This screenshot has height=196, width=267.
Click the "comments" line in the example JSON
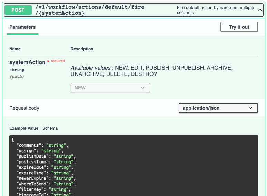42,145
